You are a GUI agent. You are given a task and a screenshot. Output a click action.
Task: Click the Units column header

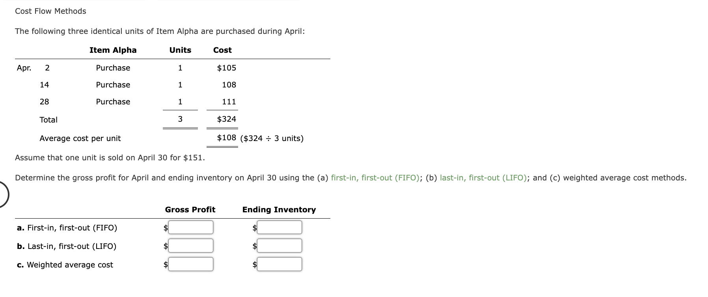pyautogui.click(x=180, y=50)
